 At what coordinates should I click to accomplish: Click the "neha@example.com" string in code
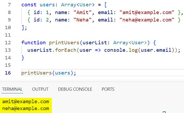[147, 20]
